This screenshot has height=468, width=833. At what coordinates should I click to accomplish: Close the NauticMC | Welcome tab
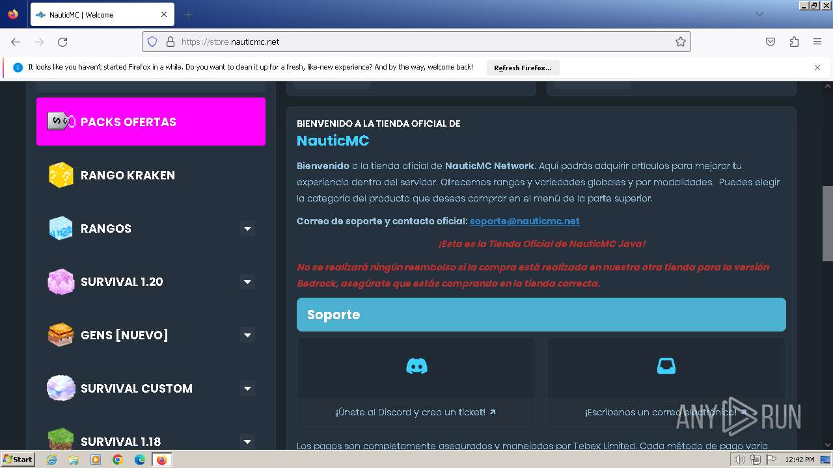point(164,14)
